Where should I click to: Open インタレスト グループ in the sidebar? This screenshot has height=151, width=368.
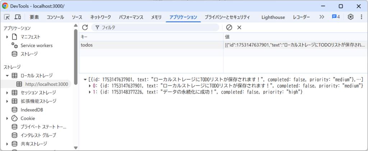pos(38,135)
